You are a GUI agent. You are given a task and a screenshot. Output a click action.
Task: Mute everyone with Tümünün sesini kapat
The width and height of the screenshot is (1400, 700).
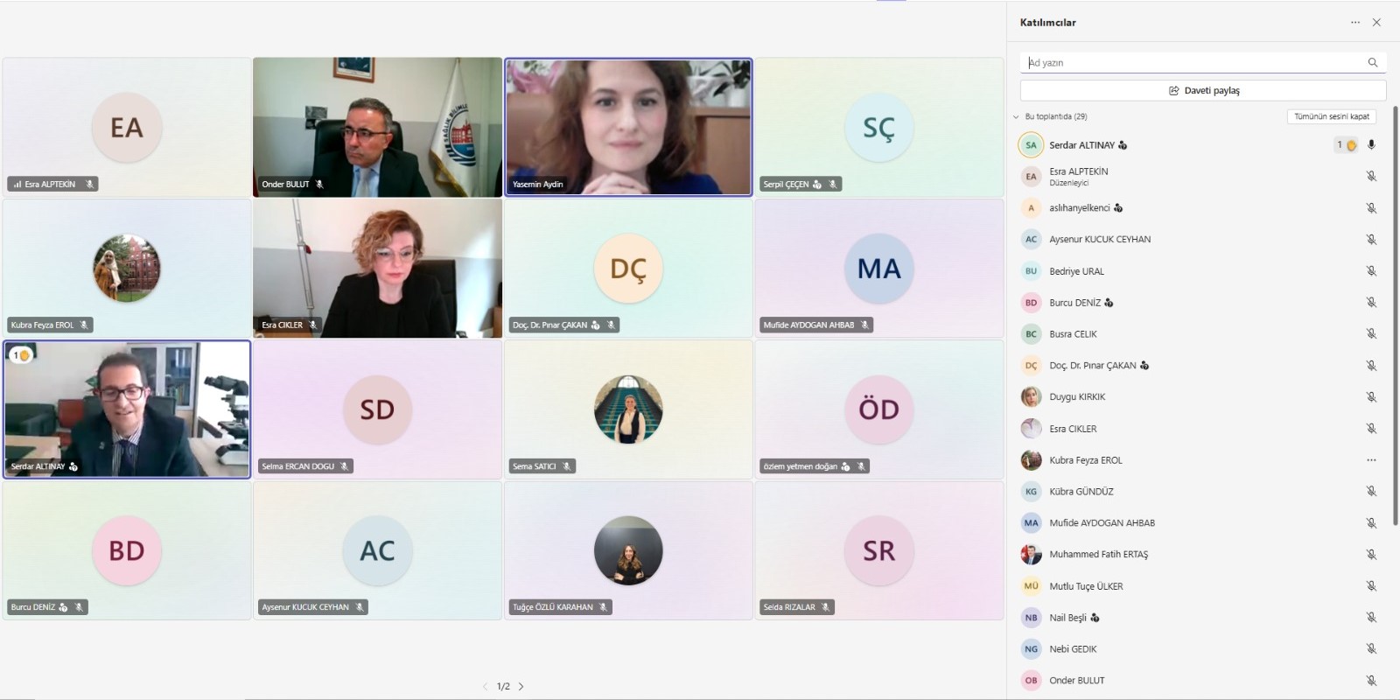coord(1332,116)
